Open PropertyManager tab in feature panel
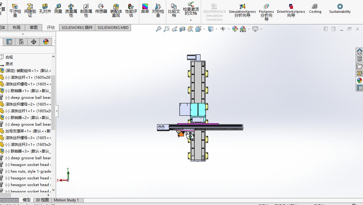This screenshot has width=363, height=205. pos(9,42)
